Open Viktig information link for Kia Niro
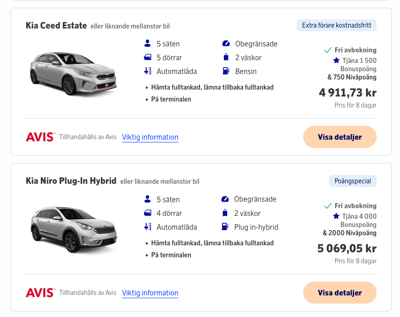 pos(150,293)
